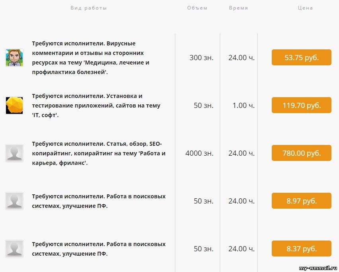The width and height of the screenshot is (339, 272).
Task: Select the 780.00 руб. price button
Action: coord(301,153)
